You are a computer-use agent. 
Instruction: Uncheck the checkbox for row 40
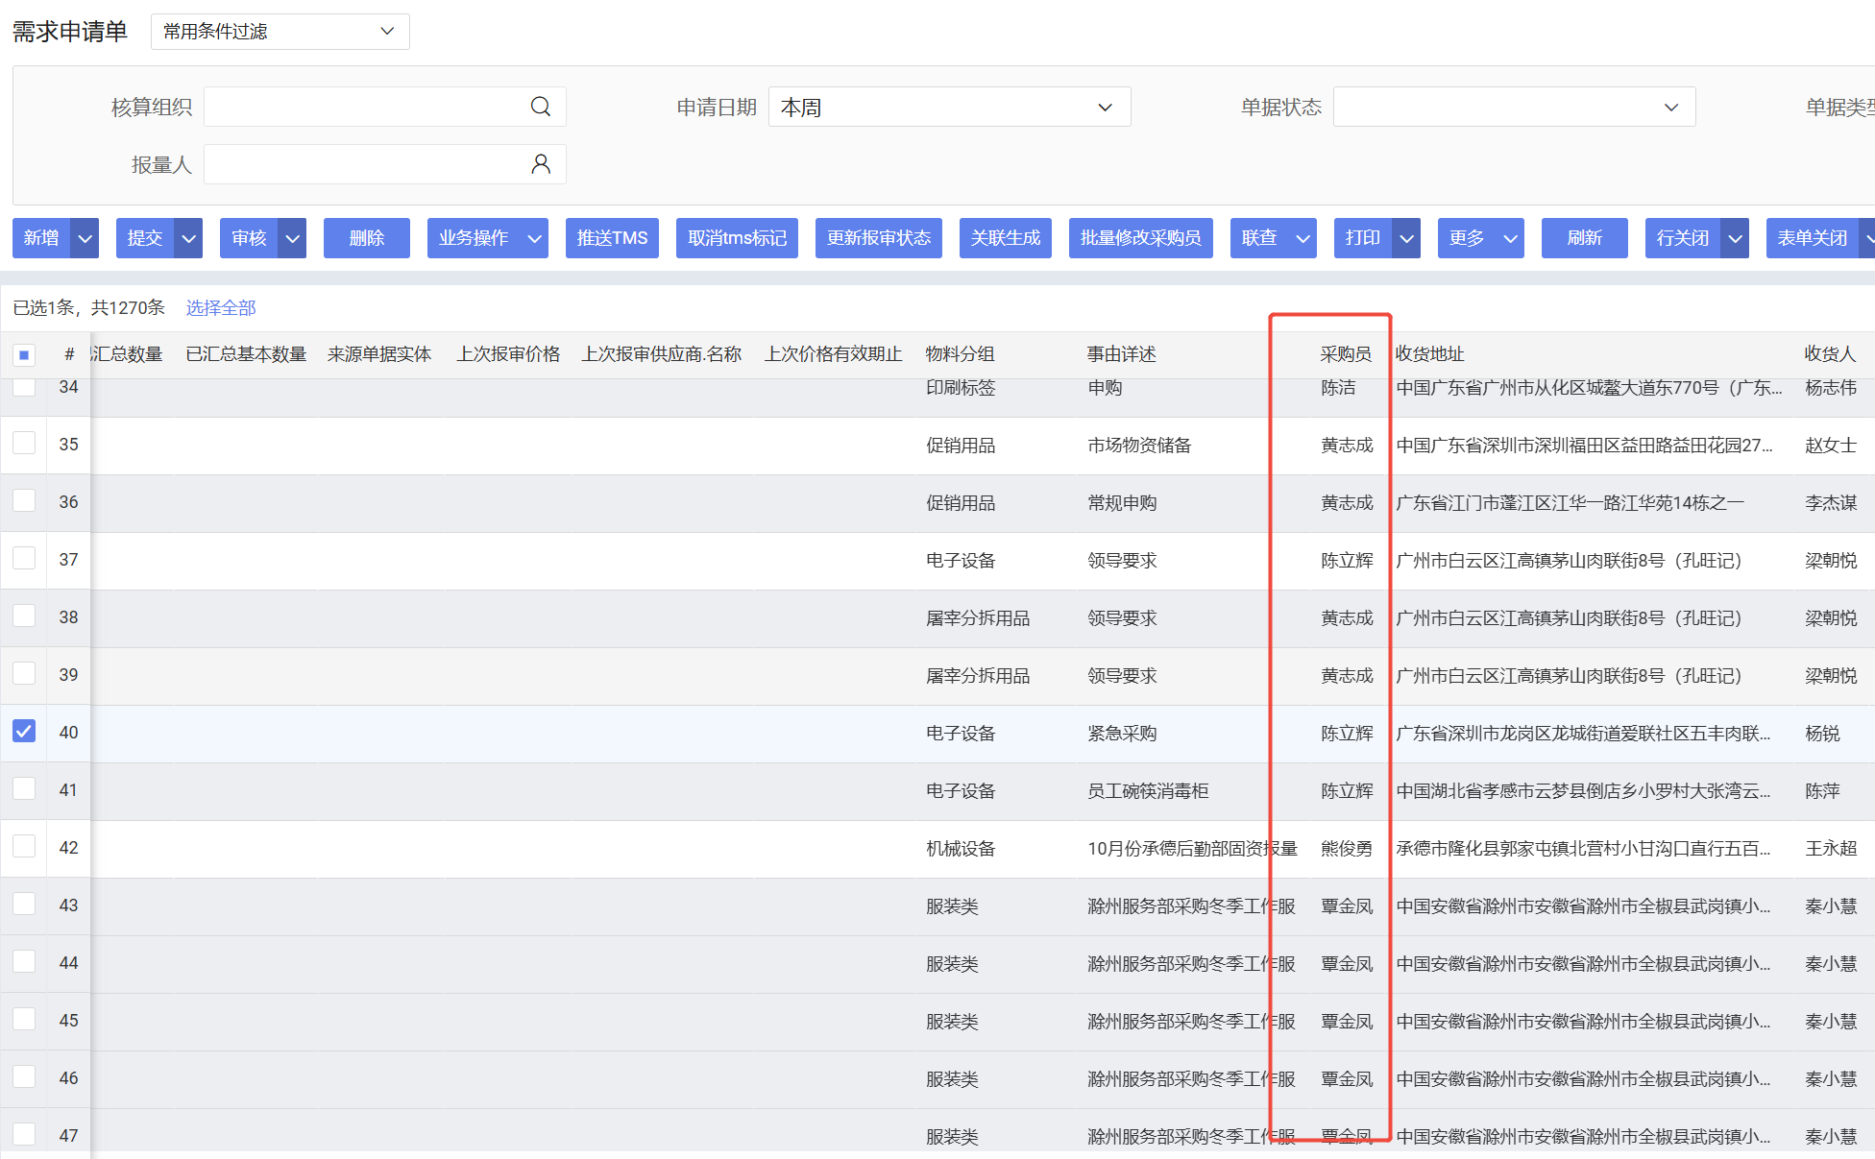(x=24, y=732)
